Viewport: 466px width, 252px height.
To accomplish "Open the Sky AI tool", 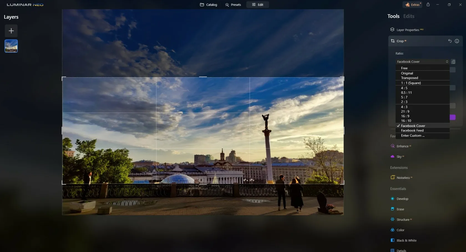I will 400,156.
